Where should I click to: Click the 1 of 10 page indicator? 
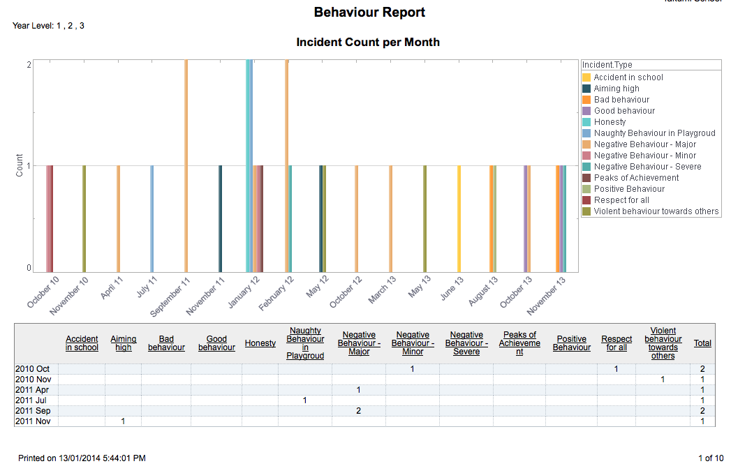(x=711, y=458)
